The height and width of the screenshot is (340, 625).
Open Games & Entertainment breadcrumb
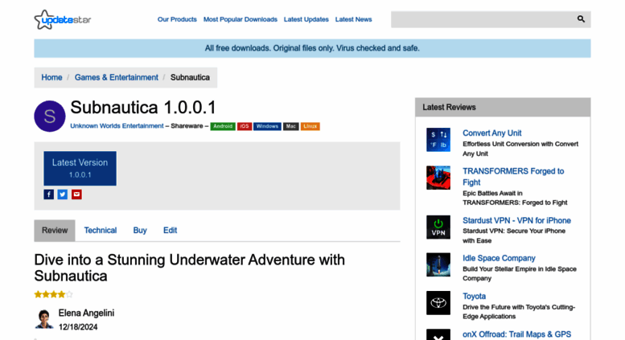click(117, 77)
